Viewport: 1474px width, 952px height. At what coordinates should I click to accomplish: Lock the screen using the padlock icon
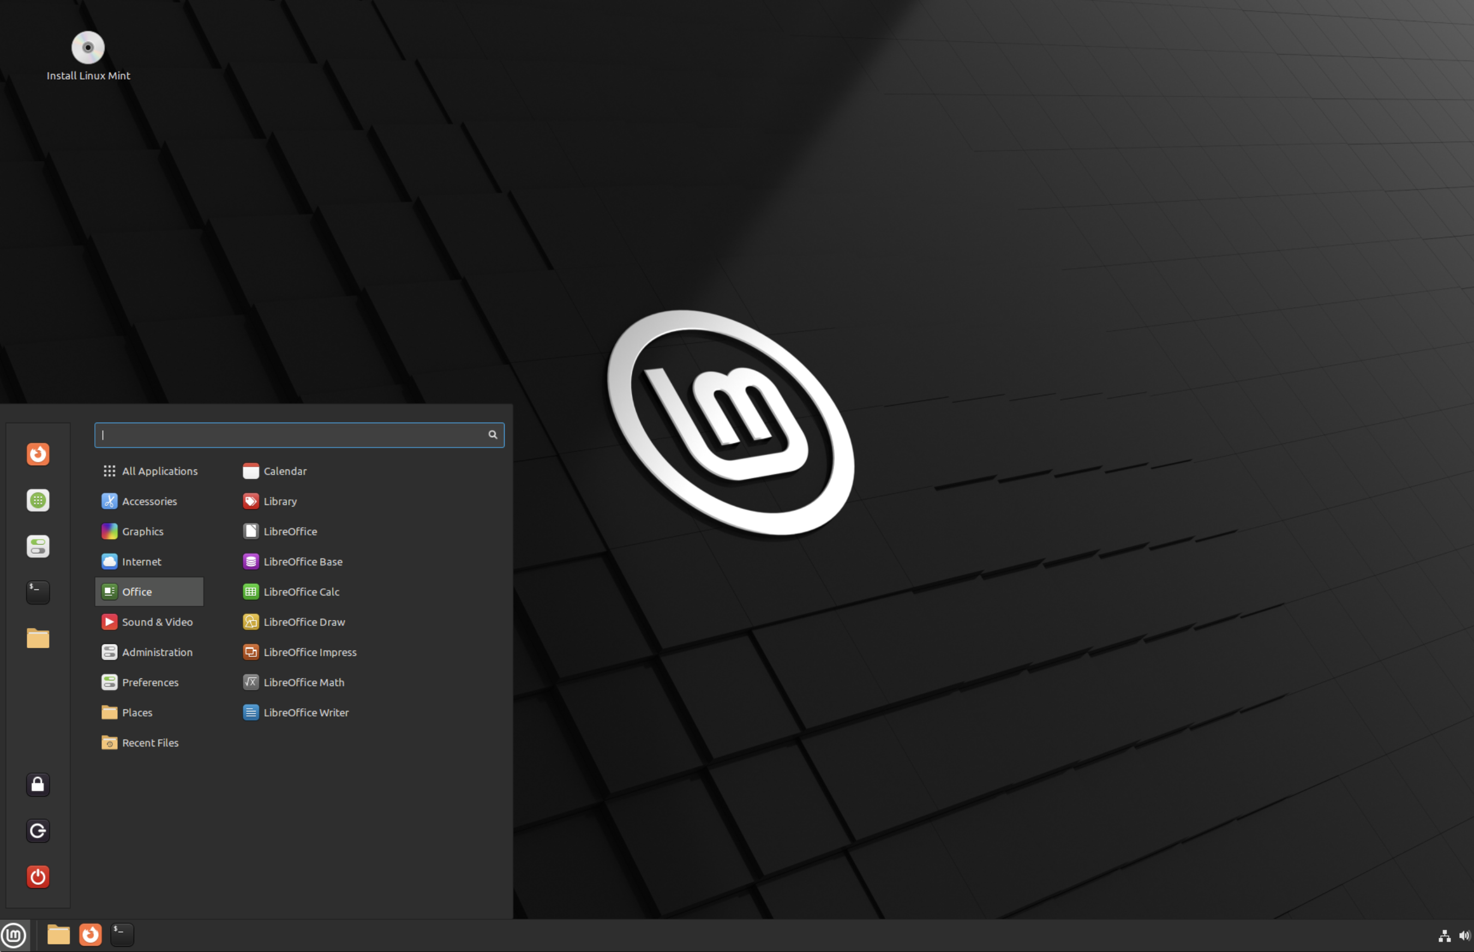coord(38,785)
